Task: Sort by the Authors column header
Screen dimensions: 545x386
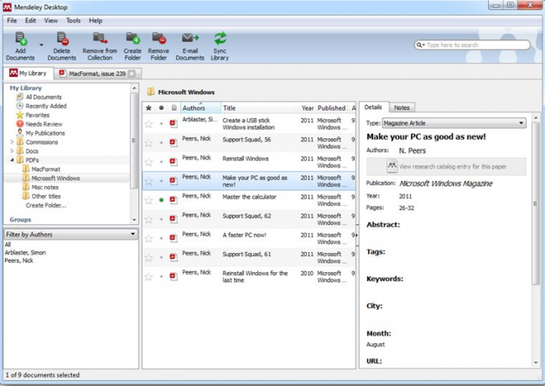Action: pyautogui.click(x=200, y=108)
